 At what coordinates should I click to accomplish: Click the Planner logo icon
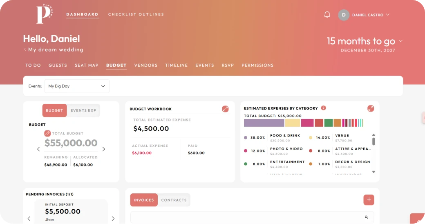(45, 13)
